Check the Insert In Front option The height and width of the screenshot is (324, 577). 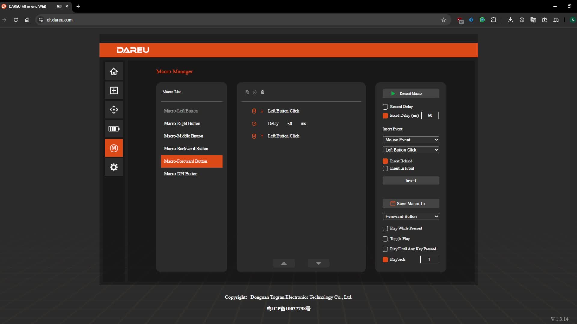point(385,169)
